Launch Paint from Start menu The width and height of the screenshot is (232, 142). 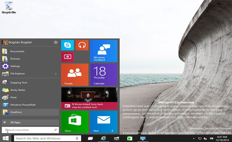point(30,97)
